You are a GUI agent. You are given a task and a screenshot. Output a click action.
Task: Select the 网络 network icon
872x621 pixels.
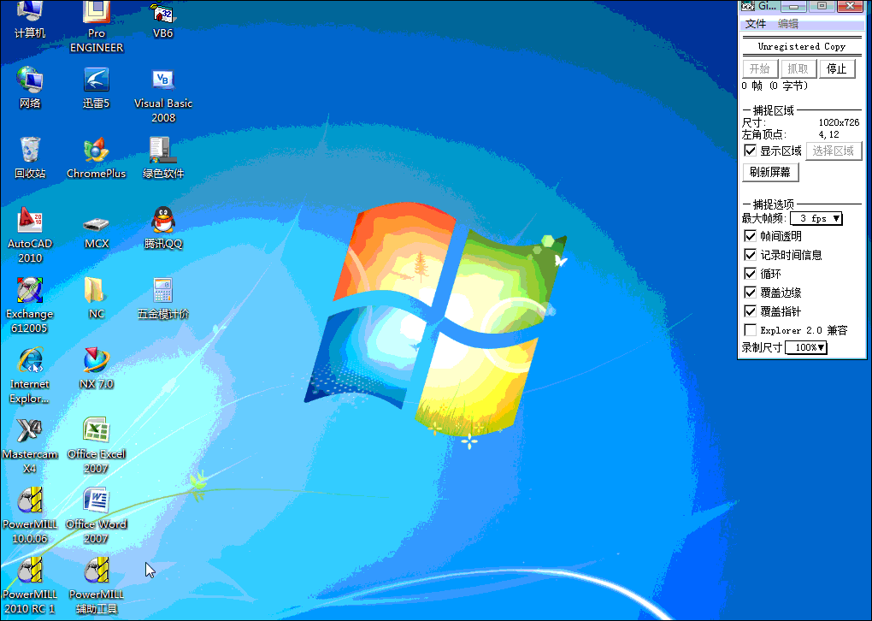tap(29, 88)
